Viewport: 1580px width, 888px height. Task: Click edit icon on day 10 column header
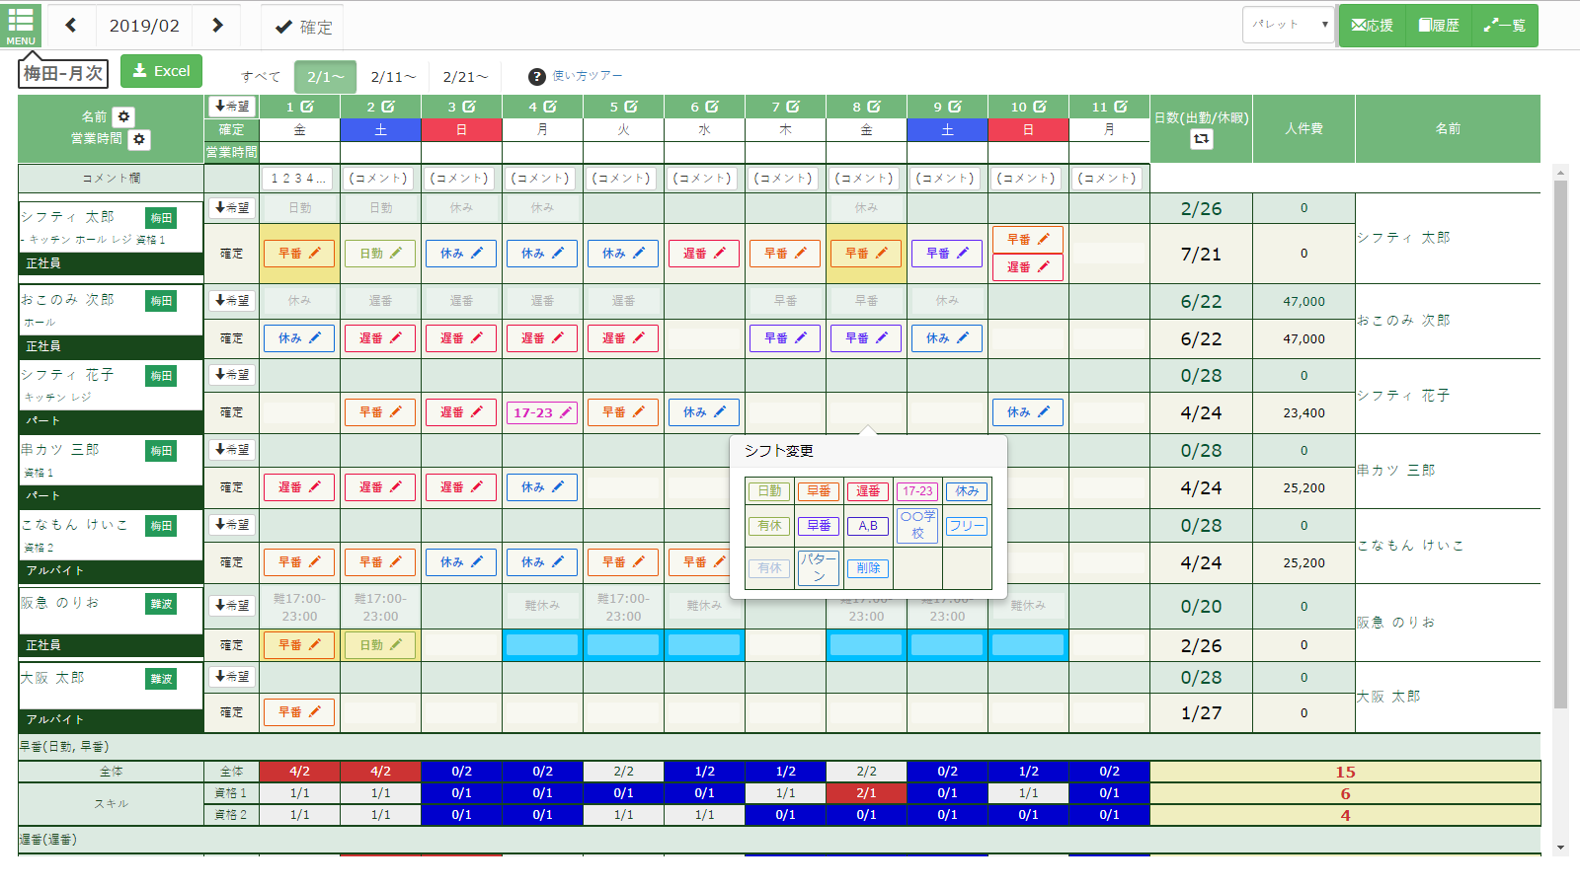point(1040,107)
